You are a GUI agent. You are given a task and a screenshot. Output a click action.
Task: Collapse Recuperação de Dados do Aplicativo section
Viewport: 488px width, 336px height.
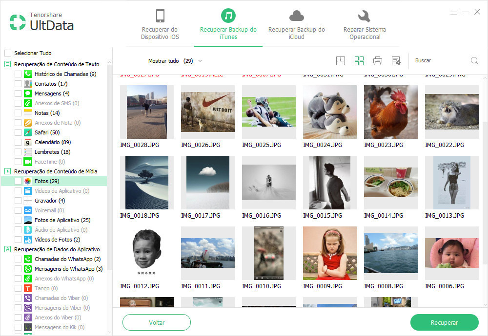pos(7,249)
